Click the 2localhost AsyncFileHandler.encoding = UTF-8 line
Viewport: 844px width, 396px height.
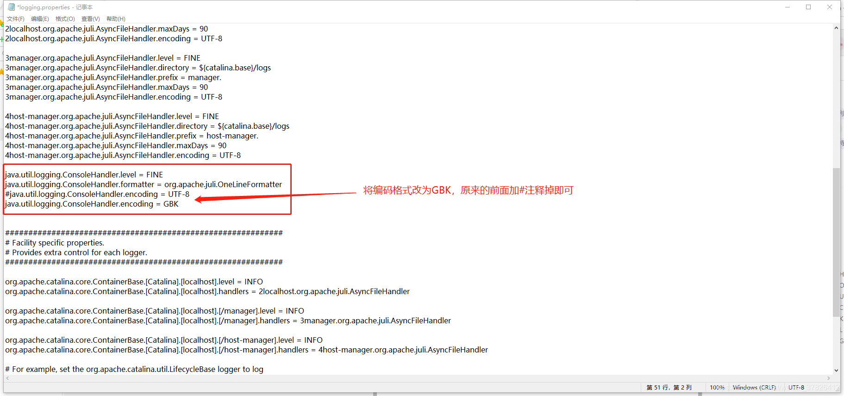113,38
